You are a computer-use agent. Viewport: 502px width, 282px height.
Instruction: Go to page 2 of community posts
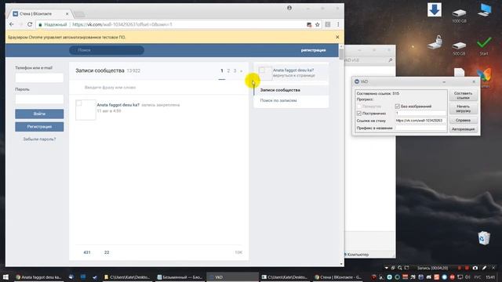click(228, 70)
